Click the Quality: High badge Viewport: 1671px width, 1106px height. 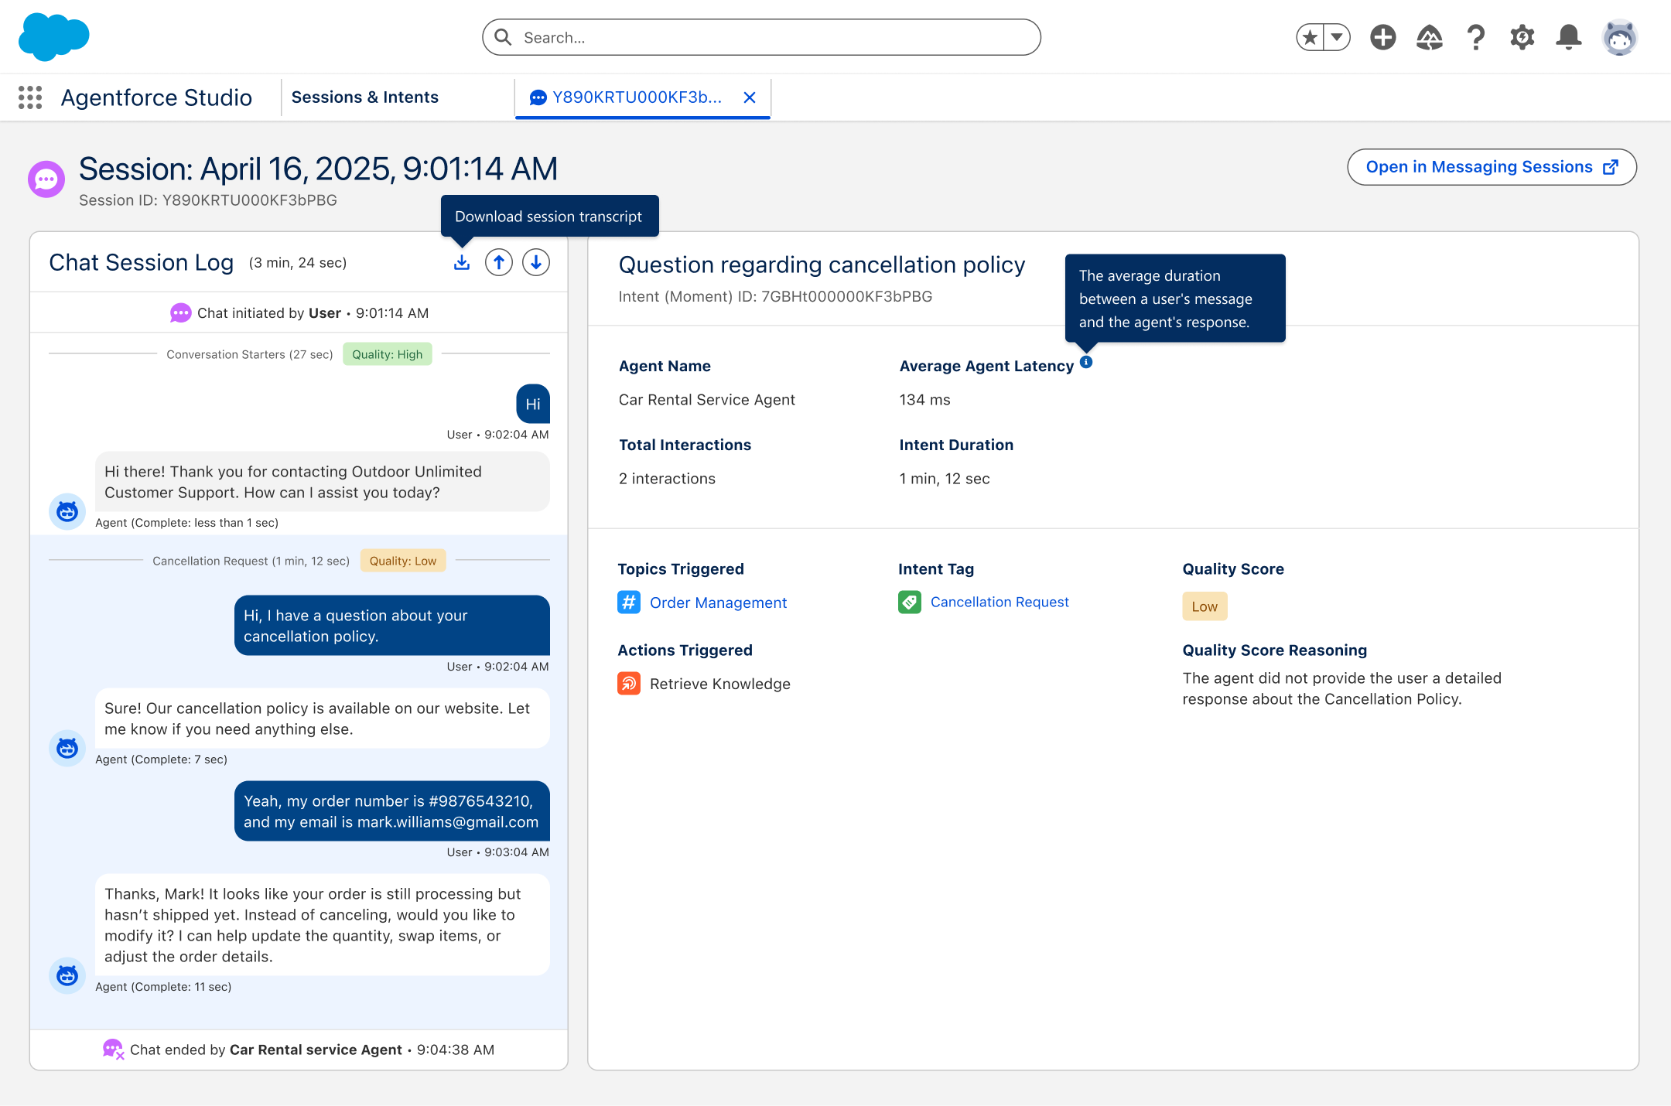click(388, 354)
